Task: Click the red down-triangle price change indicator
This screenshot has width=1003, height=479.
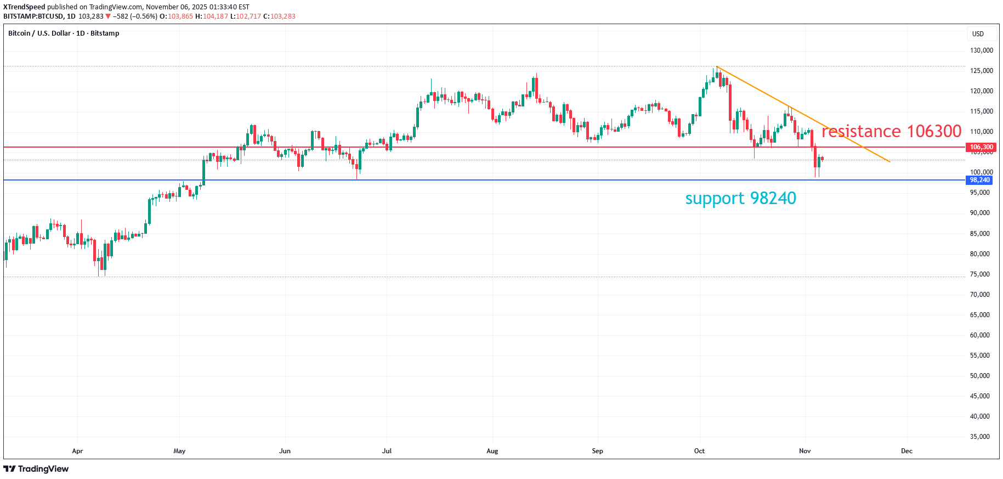Action: coord(108,16)
